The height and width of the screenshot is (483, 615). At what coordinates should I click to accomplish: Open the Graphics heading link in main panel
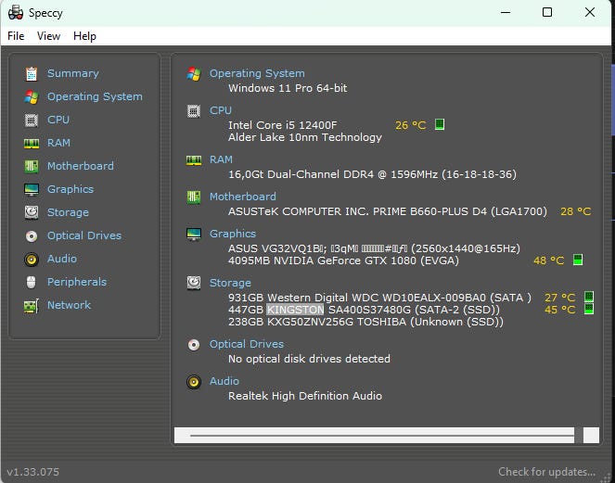point(233,234)
